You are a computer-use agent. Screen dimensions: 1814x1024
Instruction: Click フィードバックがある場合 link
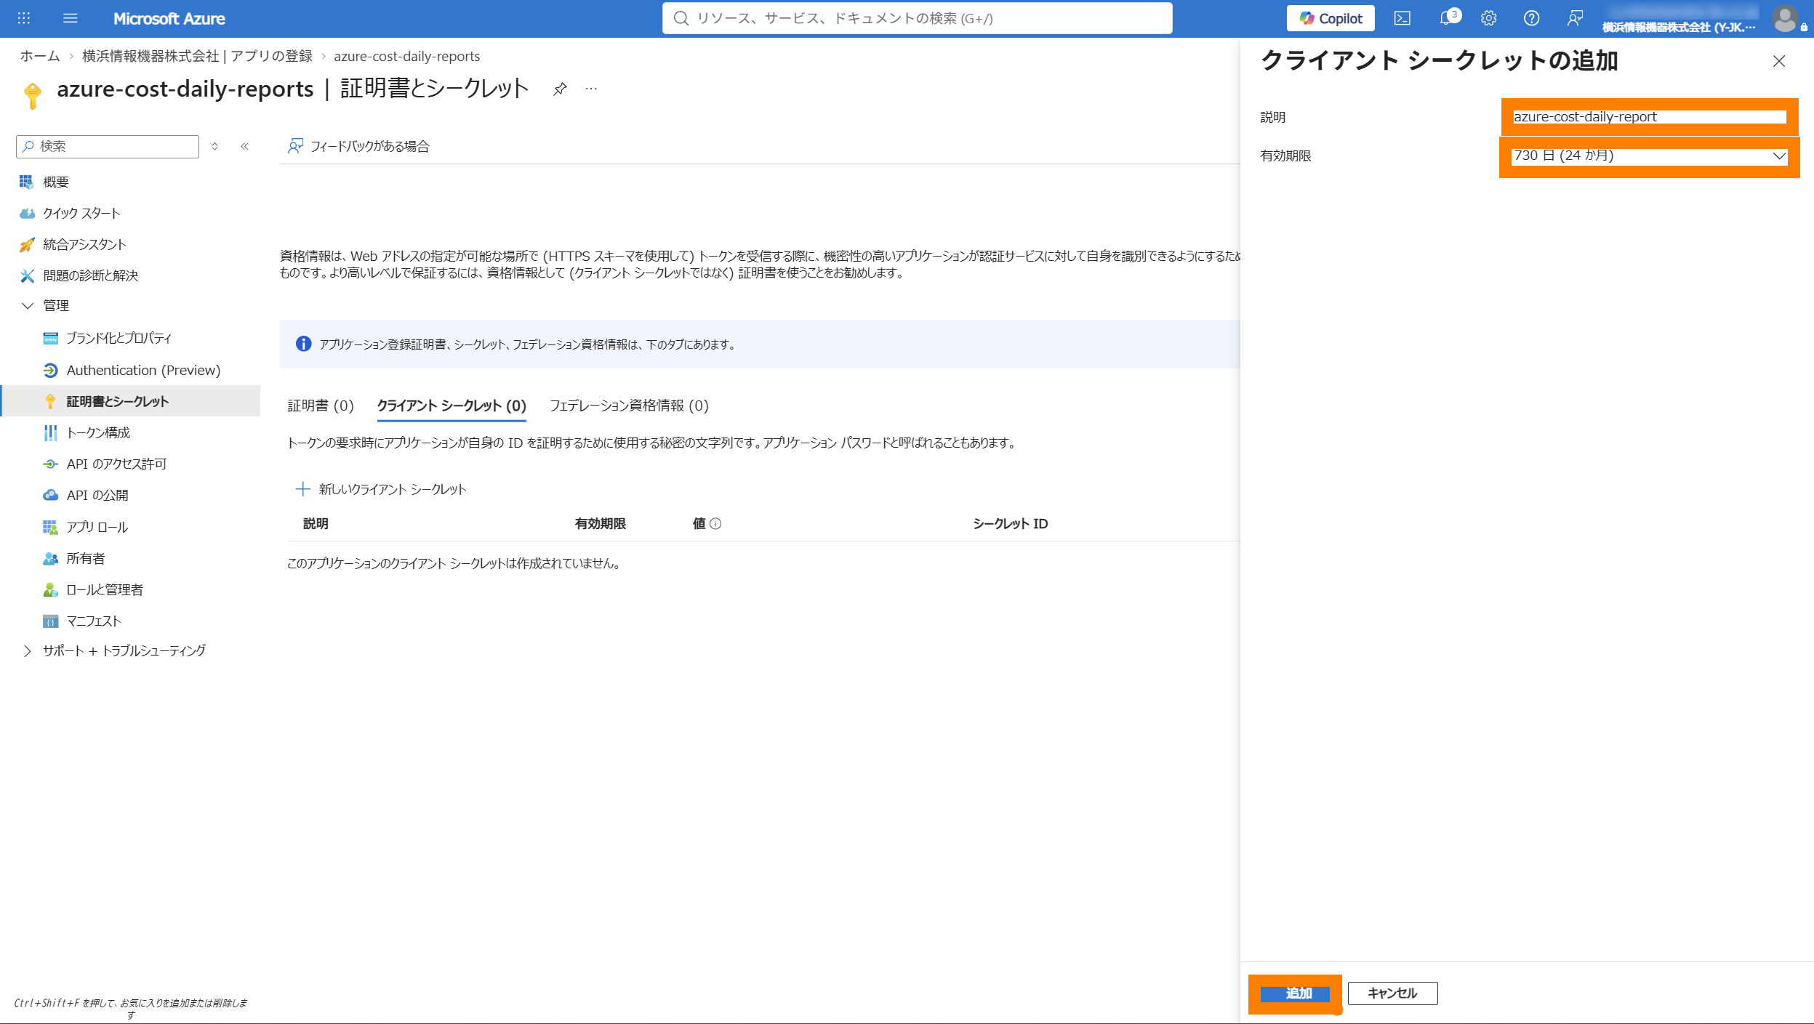(359, 146)
